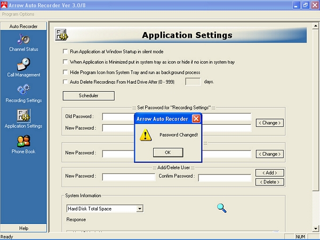Click the System Information group label
Viewport: 320px width, 240px height.
tap(83, 196)
